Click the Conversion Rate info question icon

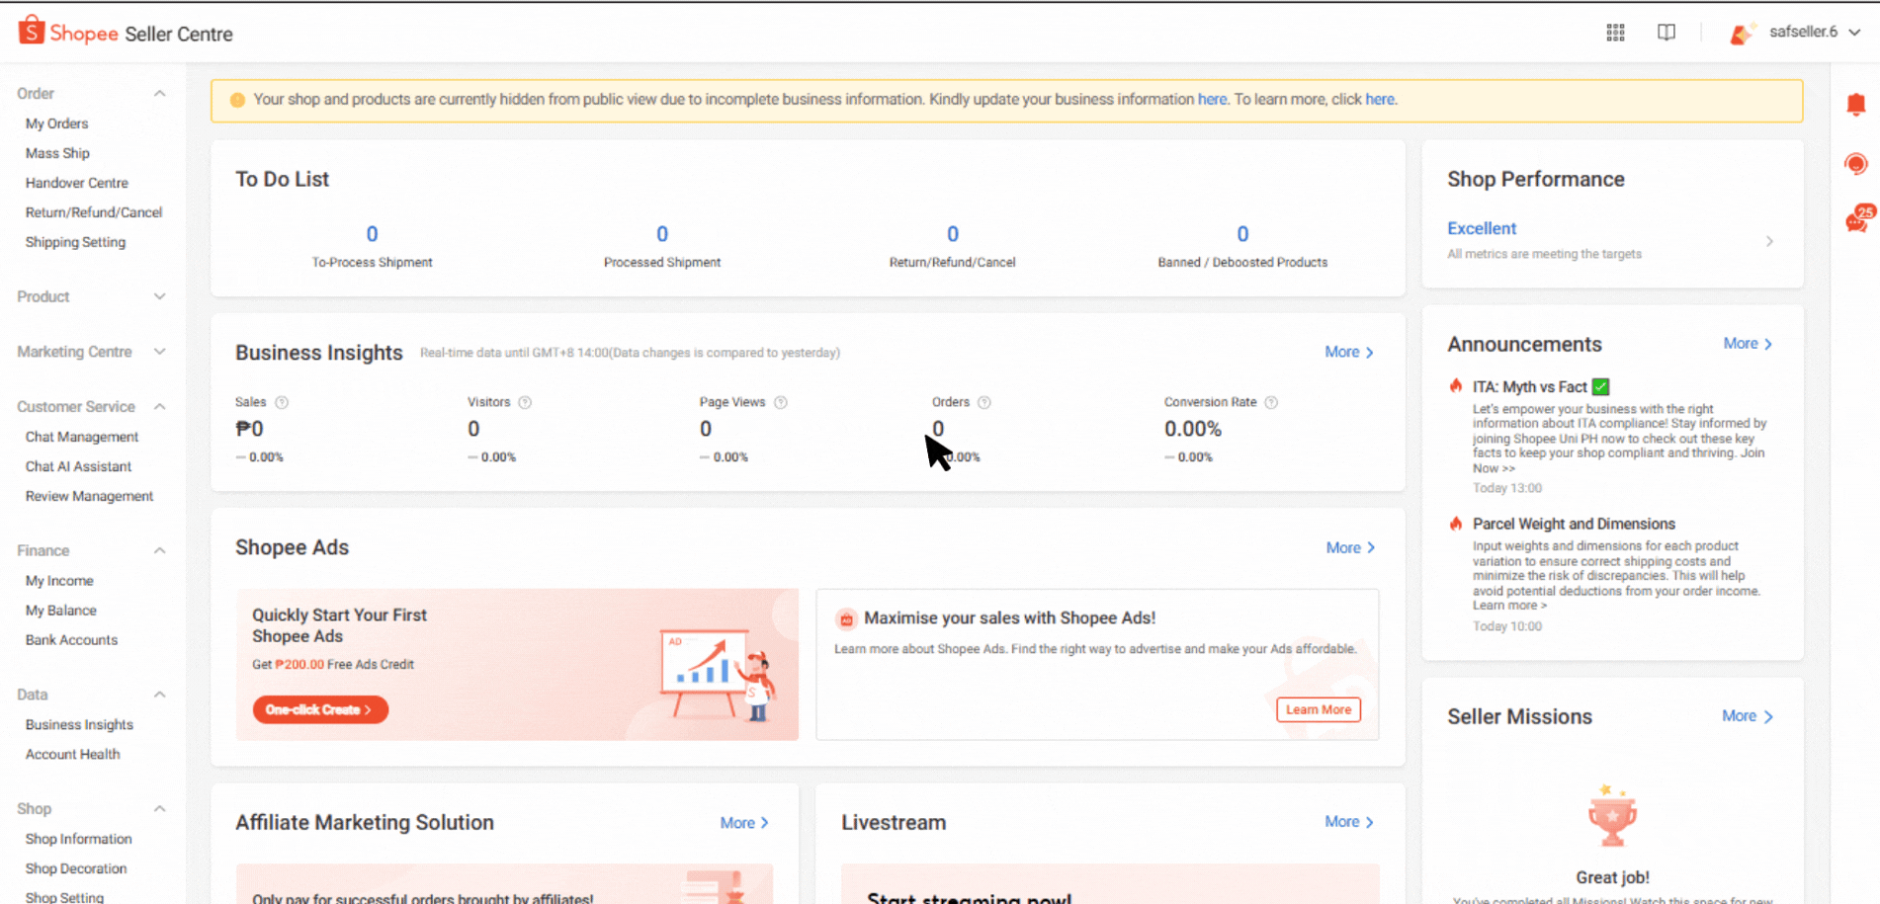tap(1271, 402)
